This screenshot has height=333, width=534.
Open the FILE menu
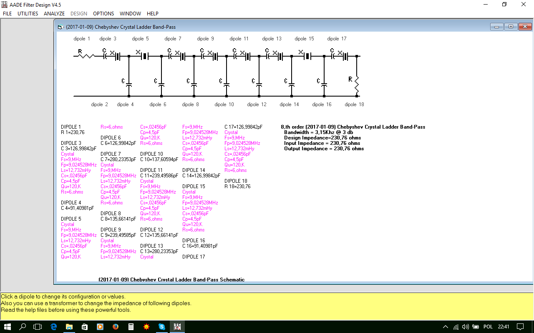coord(8,14)
